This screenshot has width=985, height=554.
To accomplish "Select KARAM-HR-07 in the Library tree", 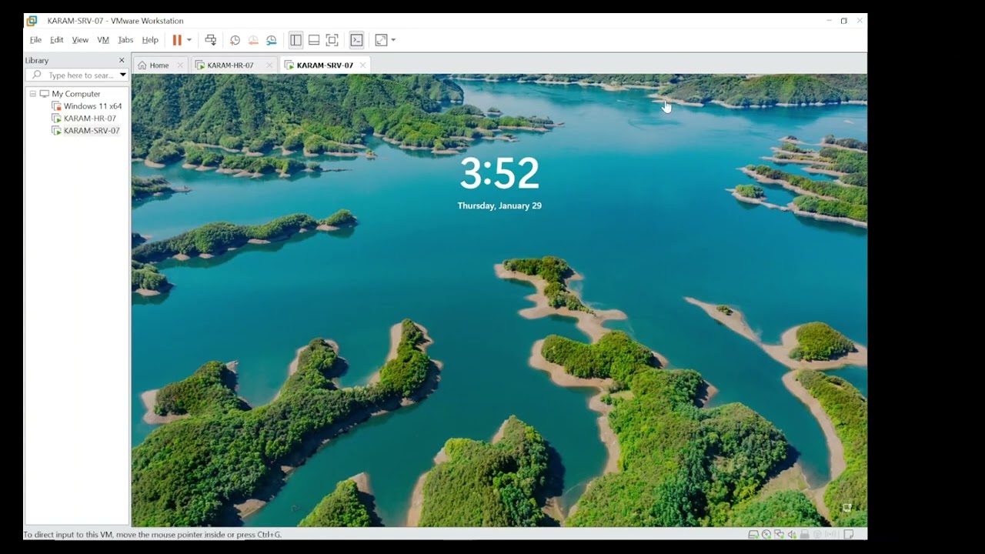I will pos(90,118).
